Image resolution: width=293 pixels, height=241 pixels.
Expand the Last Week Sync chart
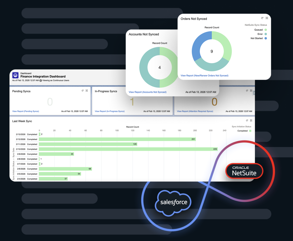click(x=251, y=120)
